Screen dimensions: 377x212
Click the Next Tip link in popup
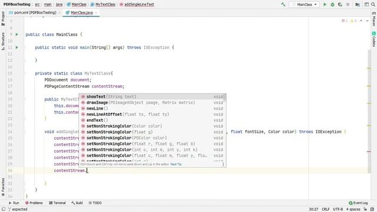click(x=176, y=164)
